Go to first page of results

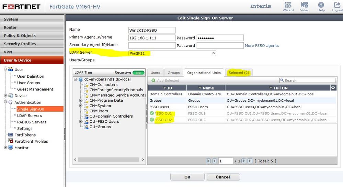coord(208,161)
